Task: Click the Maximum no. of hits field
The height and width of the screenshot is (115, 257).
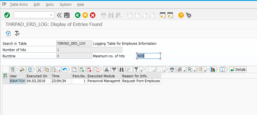Action: 148,56
